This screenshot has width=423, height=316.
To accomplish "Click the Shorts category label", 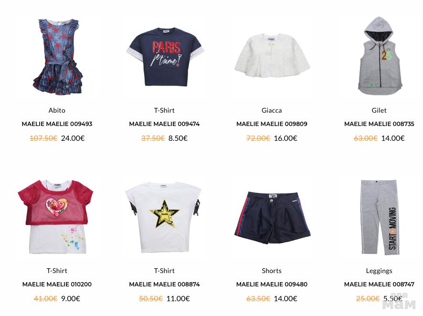I will [x=272, y=271].
